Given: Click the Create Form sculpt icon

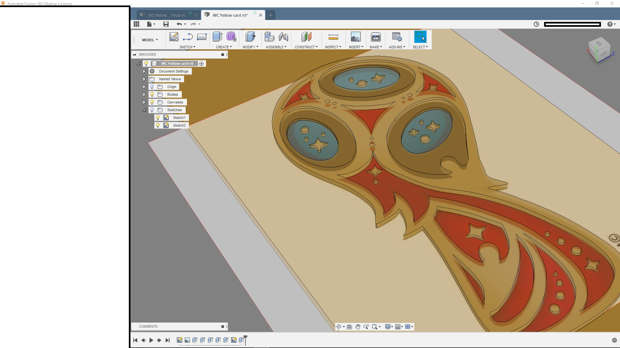Looking at the screenshot, I should click(x=231, y=36).
